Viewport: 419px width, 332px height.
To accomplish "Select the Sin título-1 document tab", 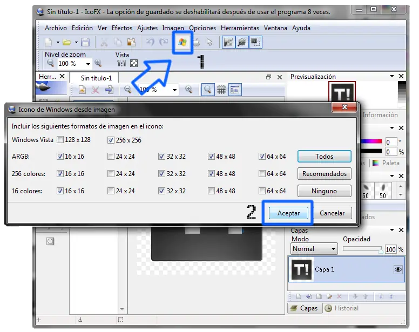I will [94, 78].
